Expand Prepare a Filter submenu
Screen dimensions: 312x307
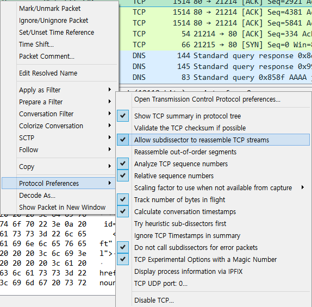coord(59,102)
